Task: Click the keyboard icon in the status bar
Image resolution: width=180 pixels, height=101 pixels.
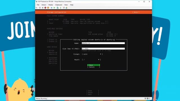Action: [145, 98]
